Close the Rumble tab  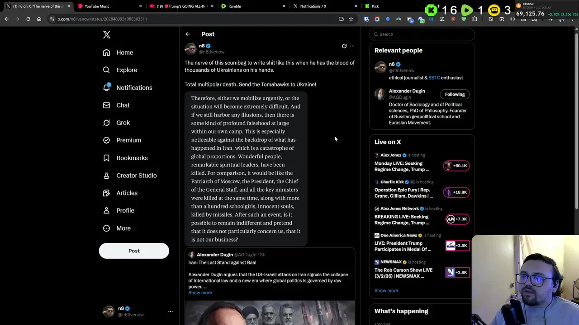284,6
